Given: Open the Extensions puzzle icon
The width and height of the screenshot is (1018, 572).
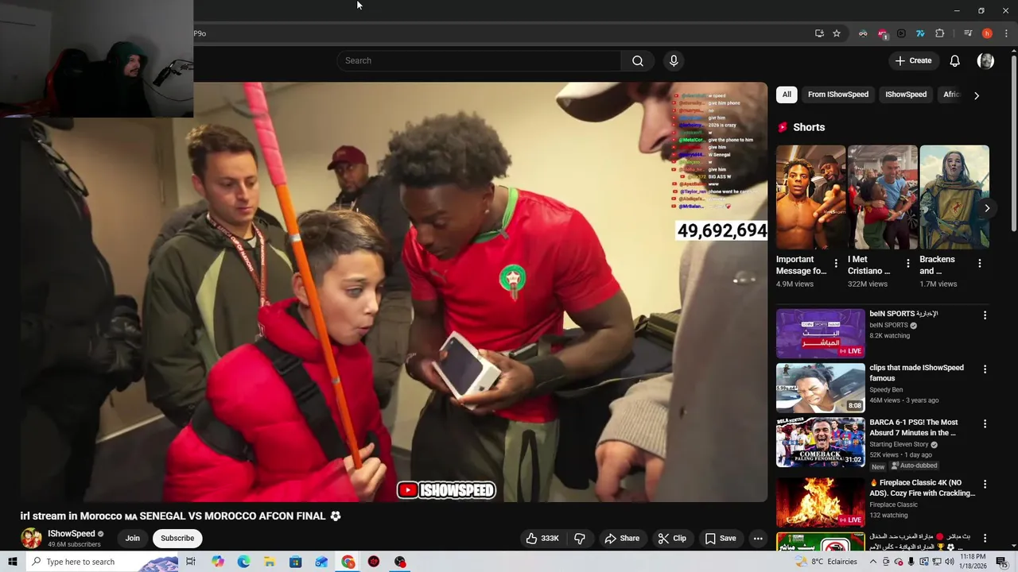Looking at the screenshot, I should tap(939, 33).
